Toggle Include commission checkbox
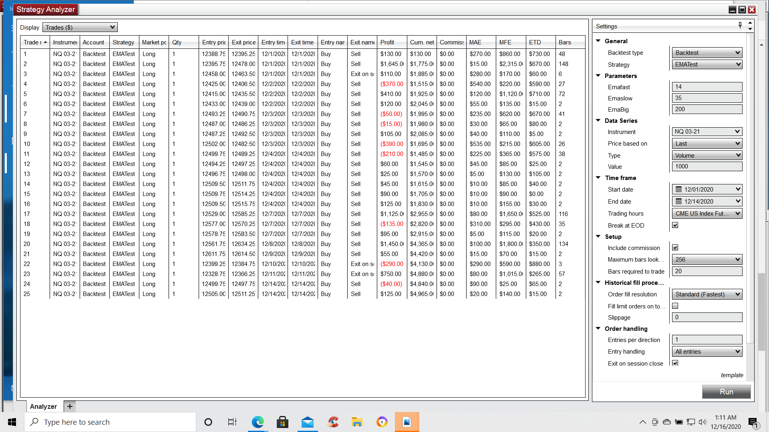The width and height of the screenshot is (769, 432). pos(675,248)
